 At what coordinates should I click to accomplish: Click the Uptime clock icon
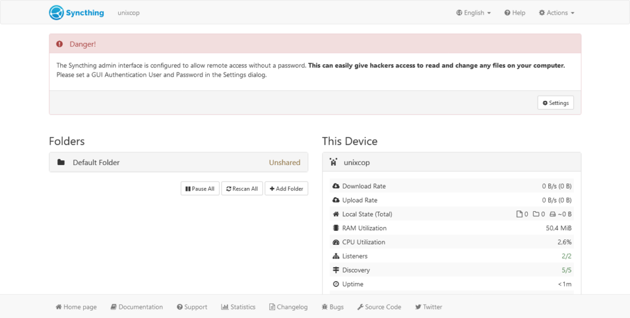pyautogui.click(x=336, y=284)
